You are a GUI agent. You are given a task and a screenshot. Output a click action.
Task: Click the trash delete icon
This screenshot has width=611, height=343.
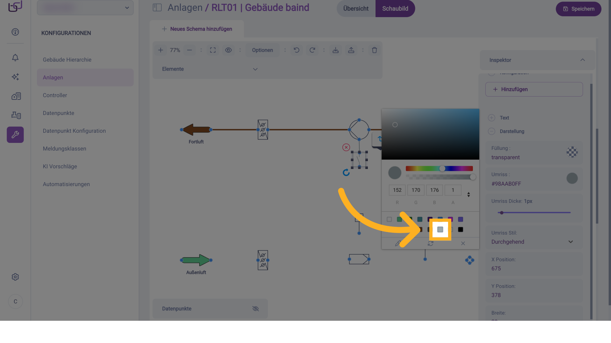pyautogui.click(x=374, y=50)
